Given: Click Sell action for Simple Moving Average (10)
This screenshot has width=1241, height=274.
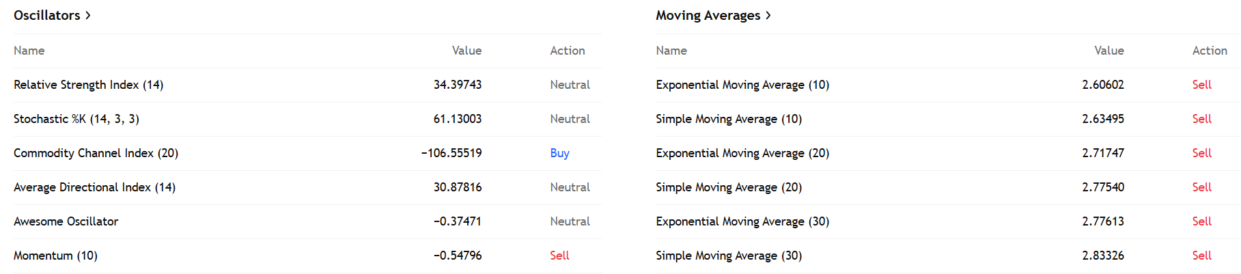Looking at the screenshot, I should coord(1201,119).
